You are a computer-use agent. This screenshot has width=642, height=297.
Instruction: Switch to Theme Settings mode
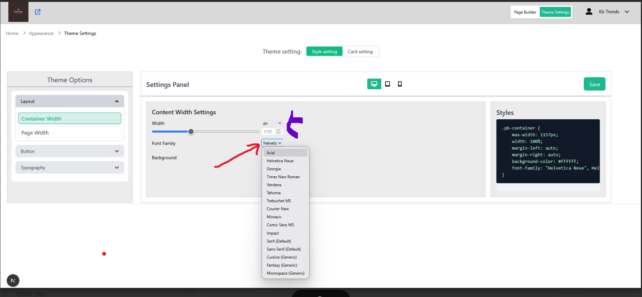point(555,12)
